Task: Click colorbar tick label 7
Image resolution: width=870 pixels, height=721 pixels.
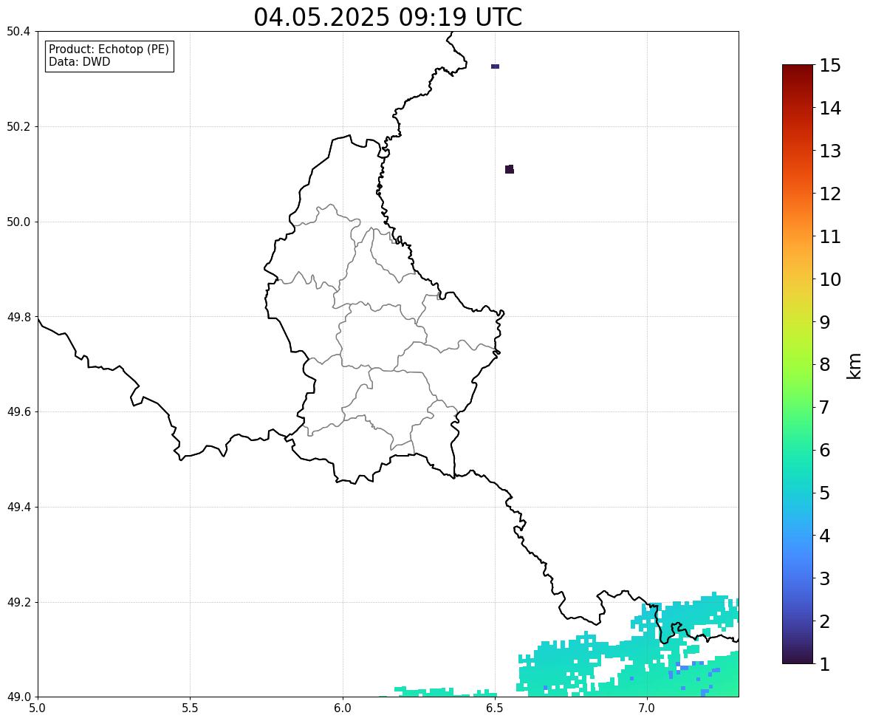Action: pyautogui.click(x=825, y=407)
